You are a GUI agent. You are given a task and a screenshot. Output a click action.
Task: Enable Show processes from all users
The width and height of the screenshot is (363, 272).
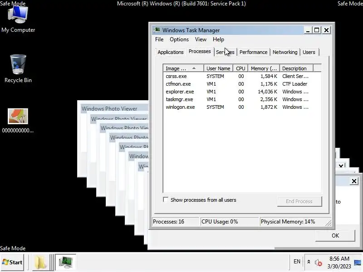[x=166, y=199]
